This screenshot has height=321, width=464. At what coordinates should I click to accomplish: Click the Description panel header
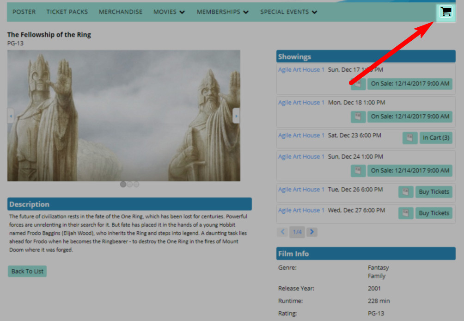129,204
